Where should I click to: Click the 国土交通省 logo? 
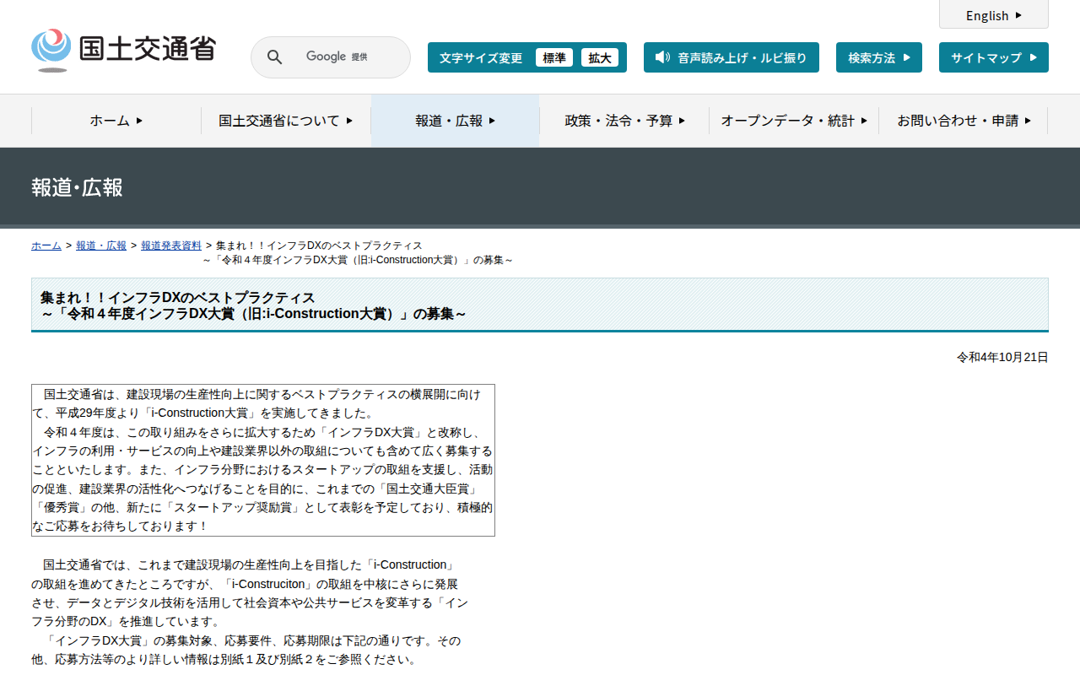click(x=124, y=50)
